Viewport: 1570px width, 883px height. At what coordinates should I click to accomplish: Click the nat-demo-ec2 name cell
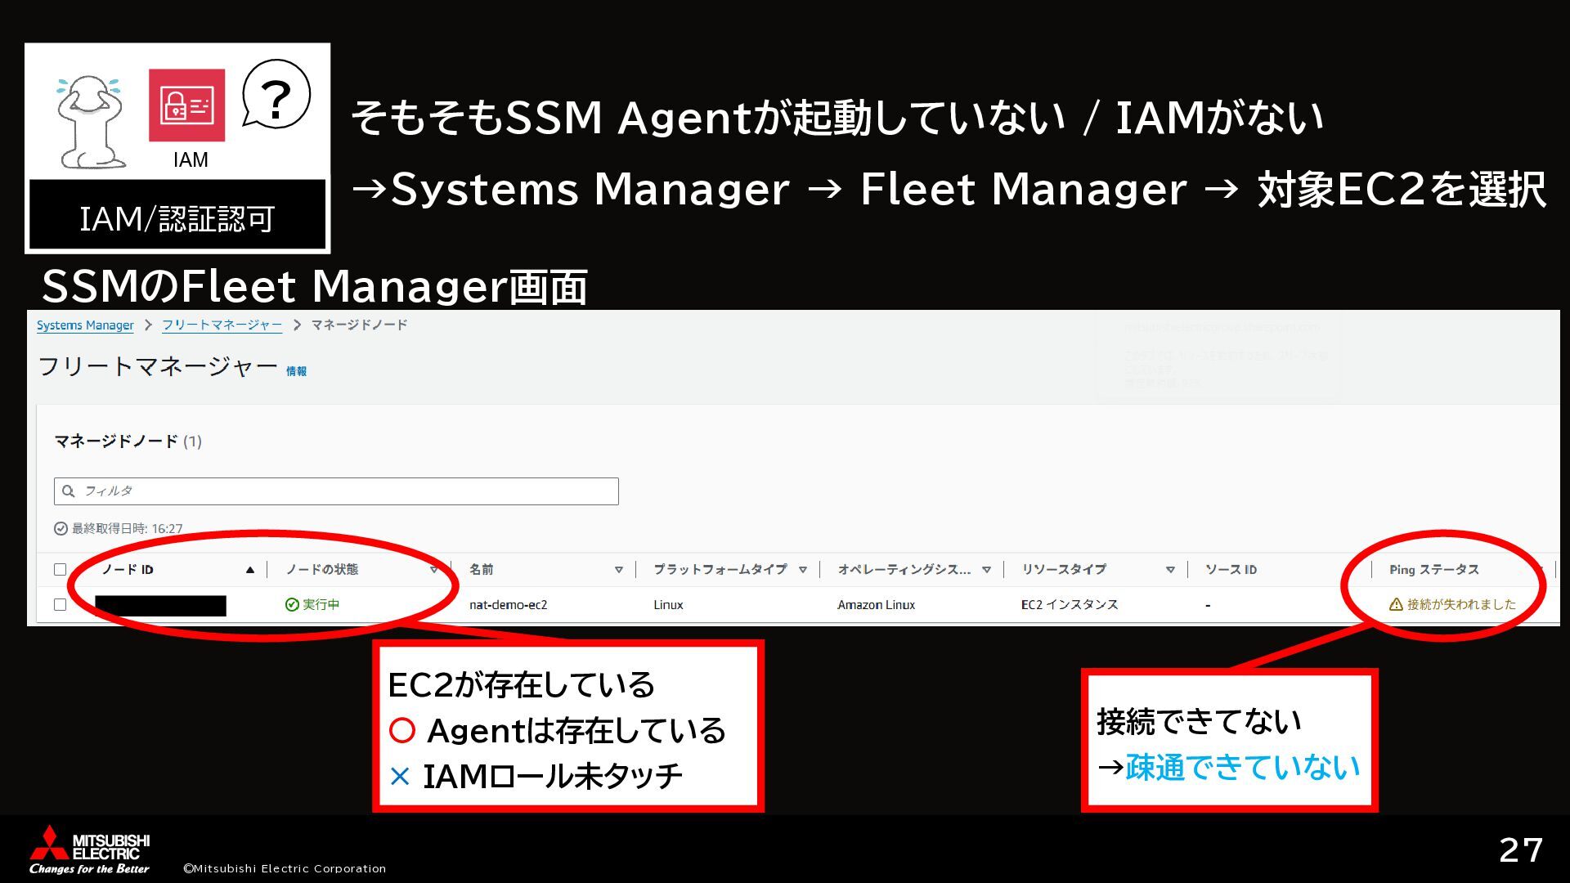coord(509,605)
